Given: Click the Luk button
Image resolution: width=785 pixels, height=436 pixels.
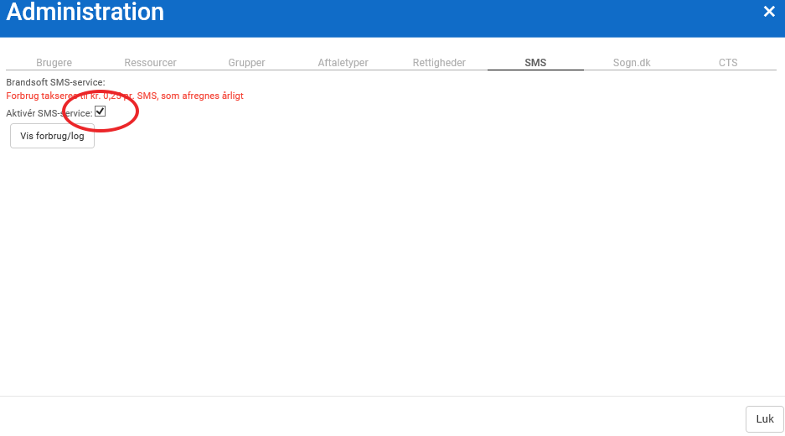Looking at the screenshot, I should coord(764,419).
